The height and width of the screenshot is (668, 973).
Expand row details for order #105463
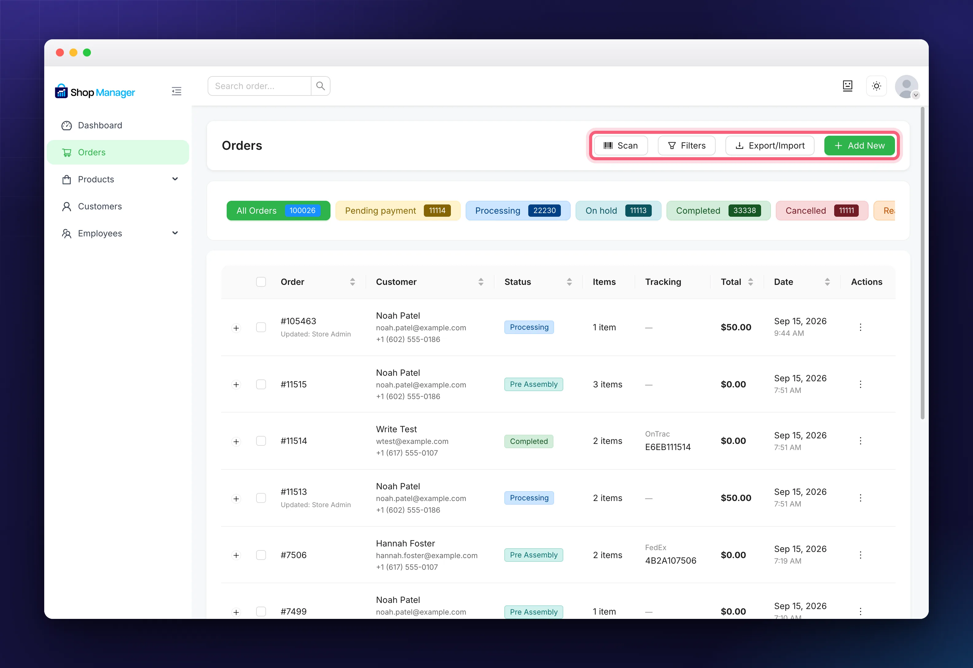click(236, 328)
